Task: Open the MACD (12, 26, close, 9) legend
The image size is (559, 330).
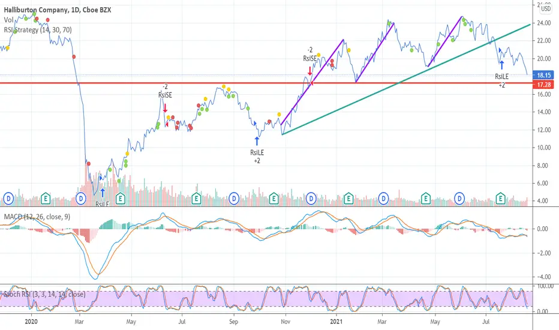Action: pyautogui.click(x=37, y=217)
